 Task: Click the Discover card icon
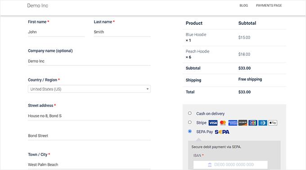243,123
